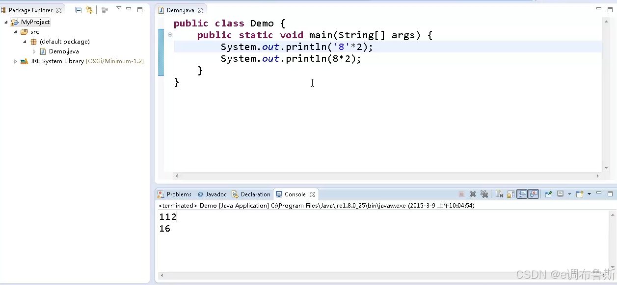
Task: Open the Package Explorer View Menu triangle
Action: point(118,8)
